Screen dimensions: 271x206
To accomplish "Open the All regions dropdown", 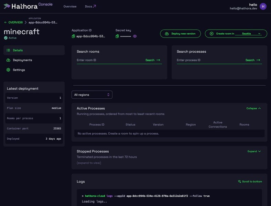I will point(92,95).
